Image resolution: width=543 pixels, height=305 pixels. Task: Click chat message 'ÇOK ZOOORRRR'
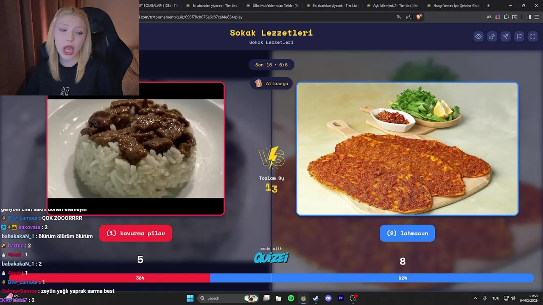(62, 218)
